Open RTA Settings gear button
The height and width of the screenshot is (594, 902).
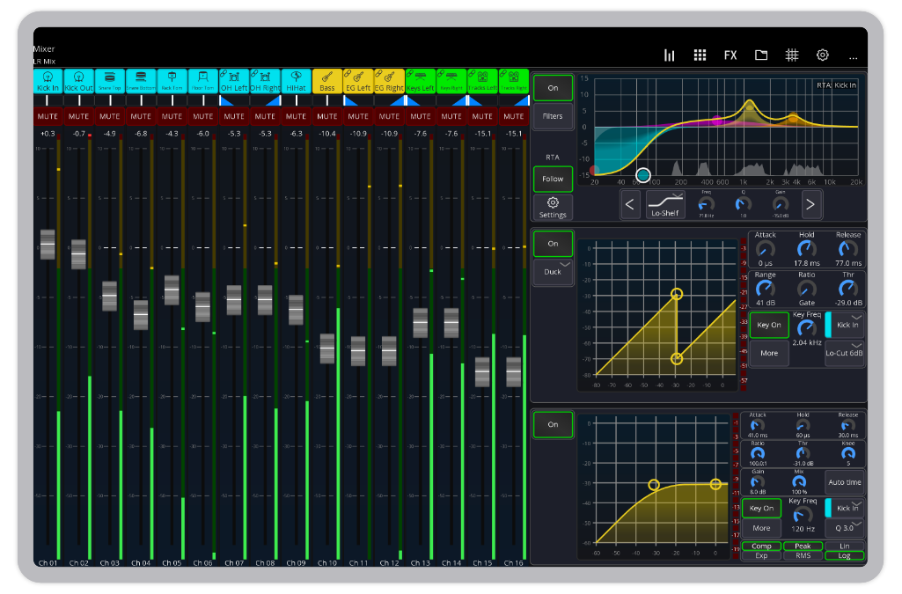point(553,208)
